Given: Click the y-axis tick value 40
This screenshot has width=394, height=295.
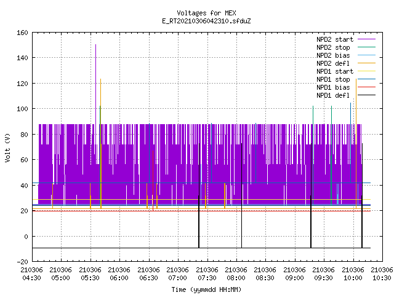Looking at the screenshot, I should [24, 186].
